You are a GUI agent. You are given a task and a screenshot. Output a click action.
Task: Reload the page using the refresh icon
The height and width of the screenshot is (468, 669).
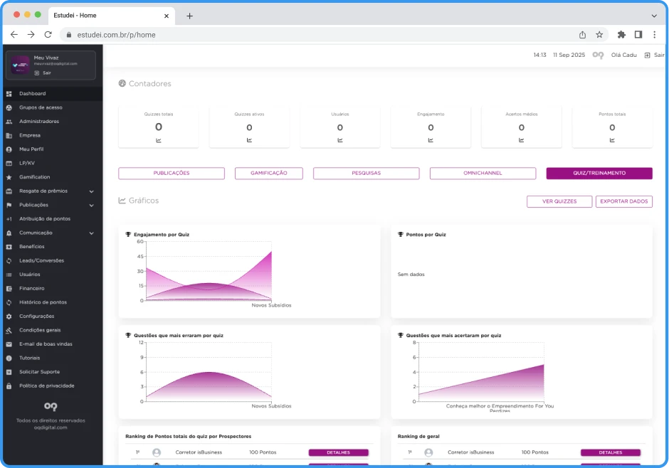(x=48, y=34)
